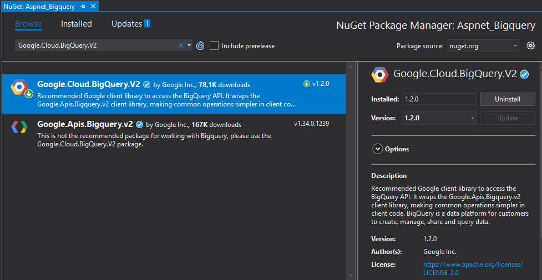Click the Installed version field showing 1.2.0
542x280 pixels.
point(439,99)
